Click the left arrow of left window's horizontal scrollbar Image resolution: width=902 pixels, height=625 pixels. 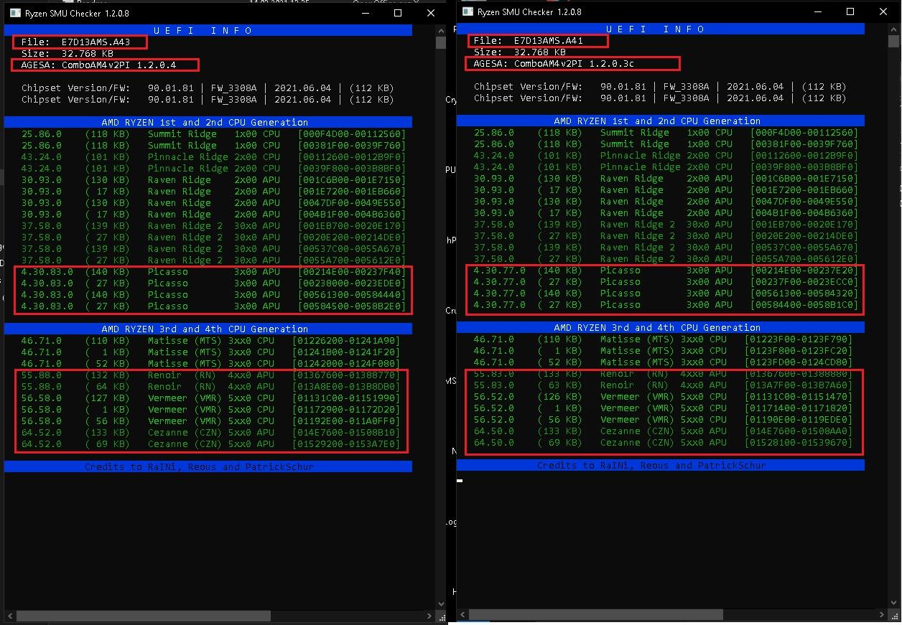click(9, 616)
